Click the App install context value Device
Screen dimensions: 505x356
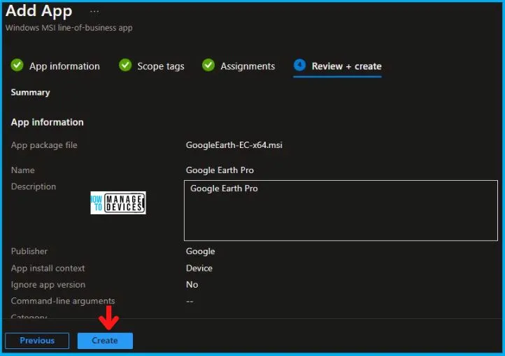pyautogui.click(x=199, y=268)
